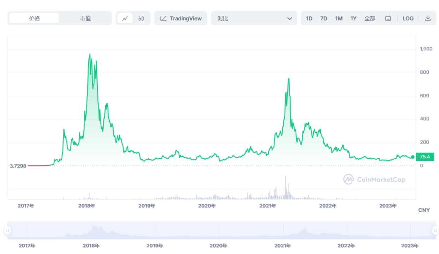Toggle the LOG scale option
The width and height of the screenshot is (439, 254).
click(x=408, y=18)
